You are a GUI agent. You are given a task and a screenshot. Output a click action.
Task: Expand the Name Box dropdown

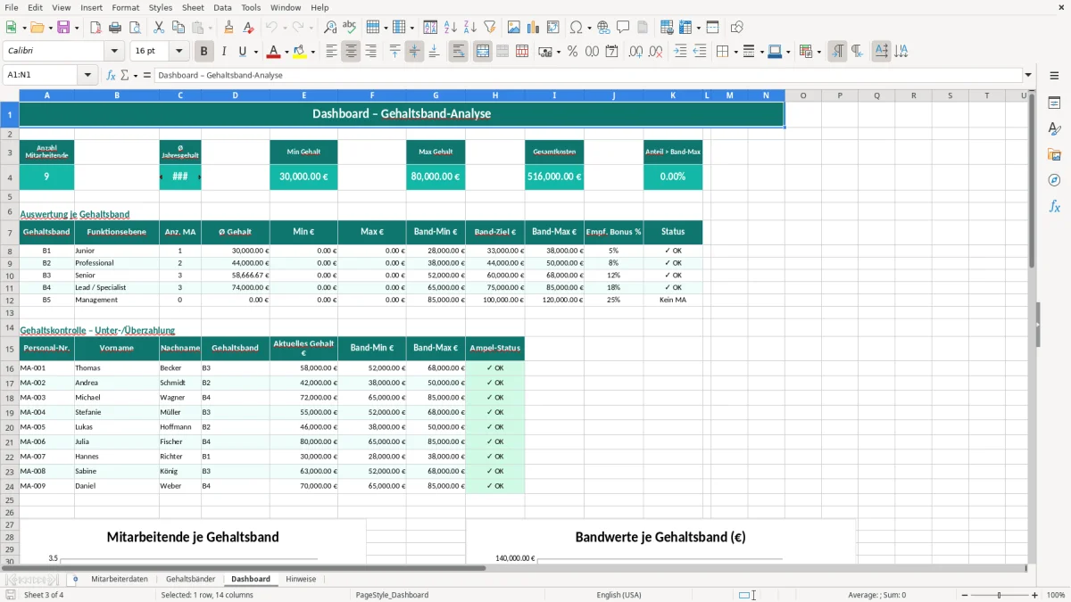click(x=88, y=75)
